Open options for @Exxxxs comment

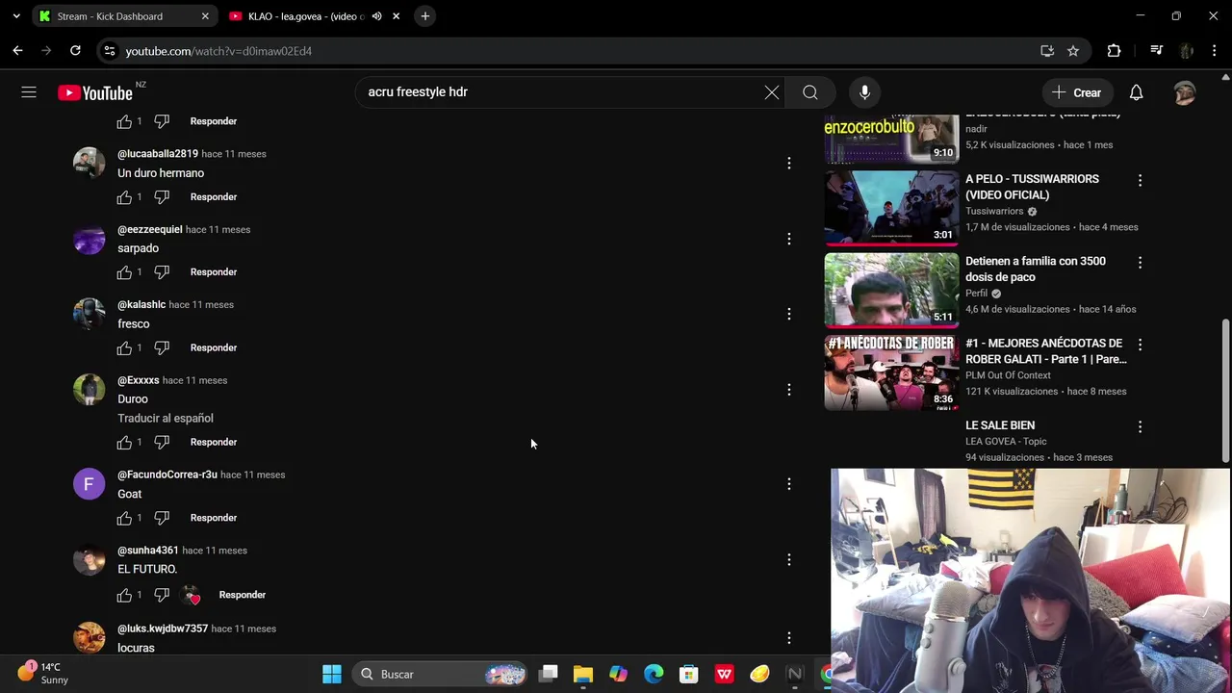[789, 390]
